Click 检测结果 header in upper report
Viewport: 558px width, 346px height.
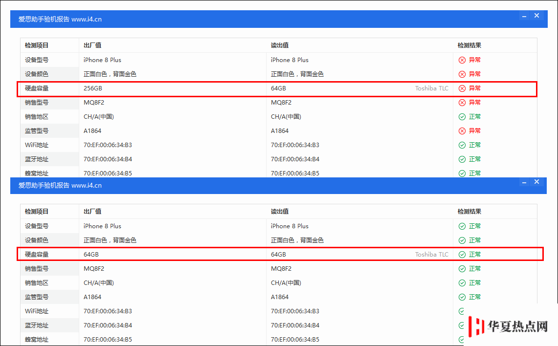pyautogui.click(x=469, y=45)
